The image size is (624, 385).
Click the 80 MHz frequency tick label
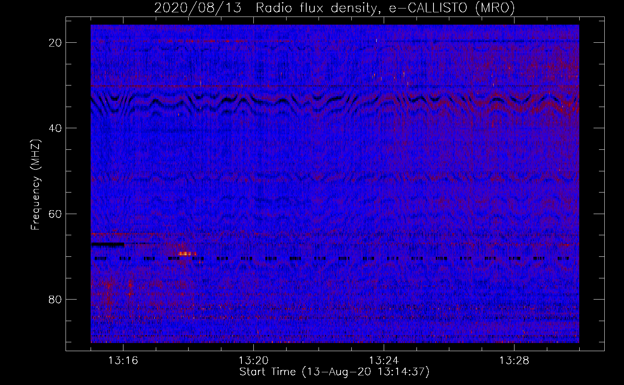56,300
